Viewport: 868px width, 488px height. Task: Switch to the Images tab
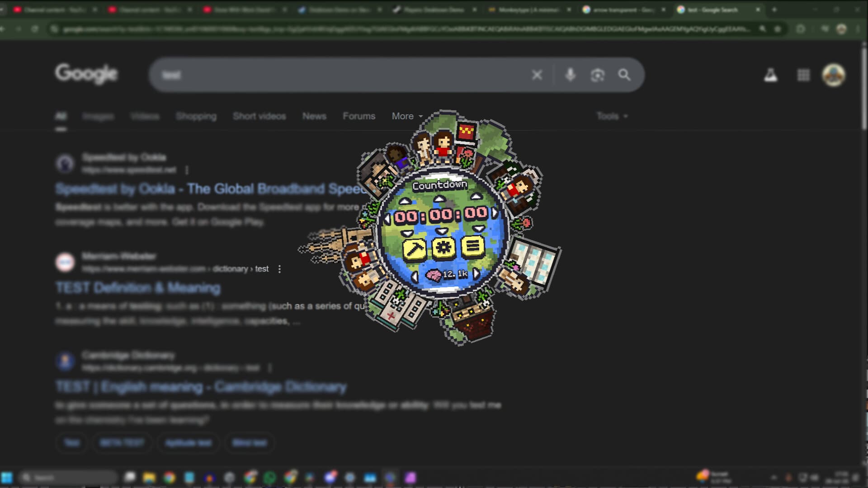point(99,116)
